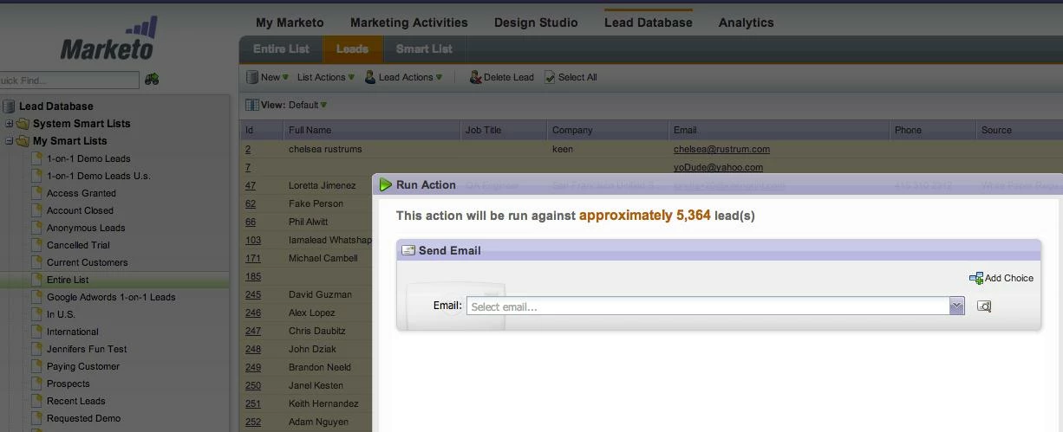Click the green Run Action arrow icon
1063x432 pixels.
click(386, 184)
